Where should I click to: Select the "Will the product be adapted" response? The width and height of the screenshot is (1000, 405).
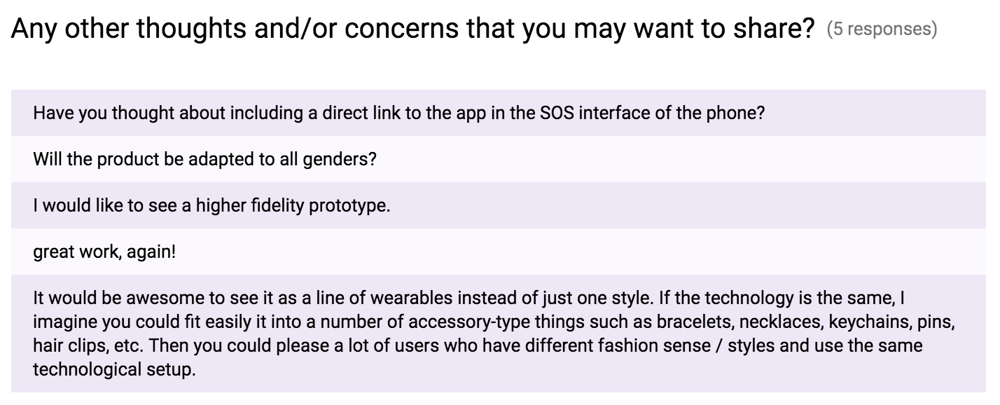498,159
